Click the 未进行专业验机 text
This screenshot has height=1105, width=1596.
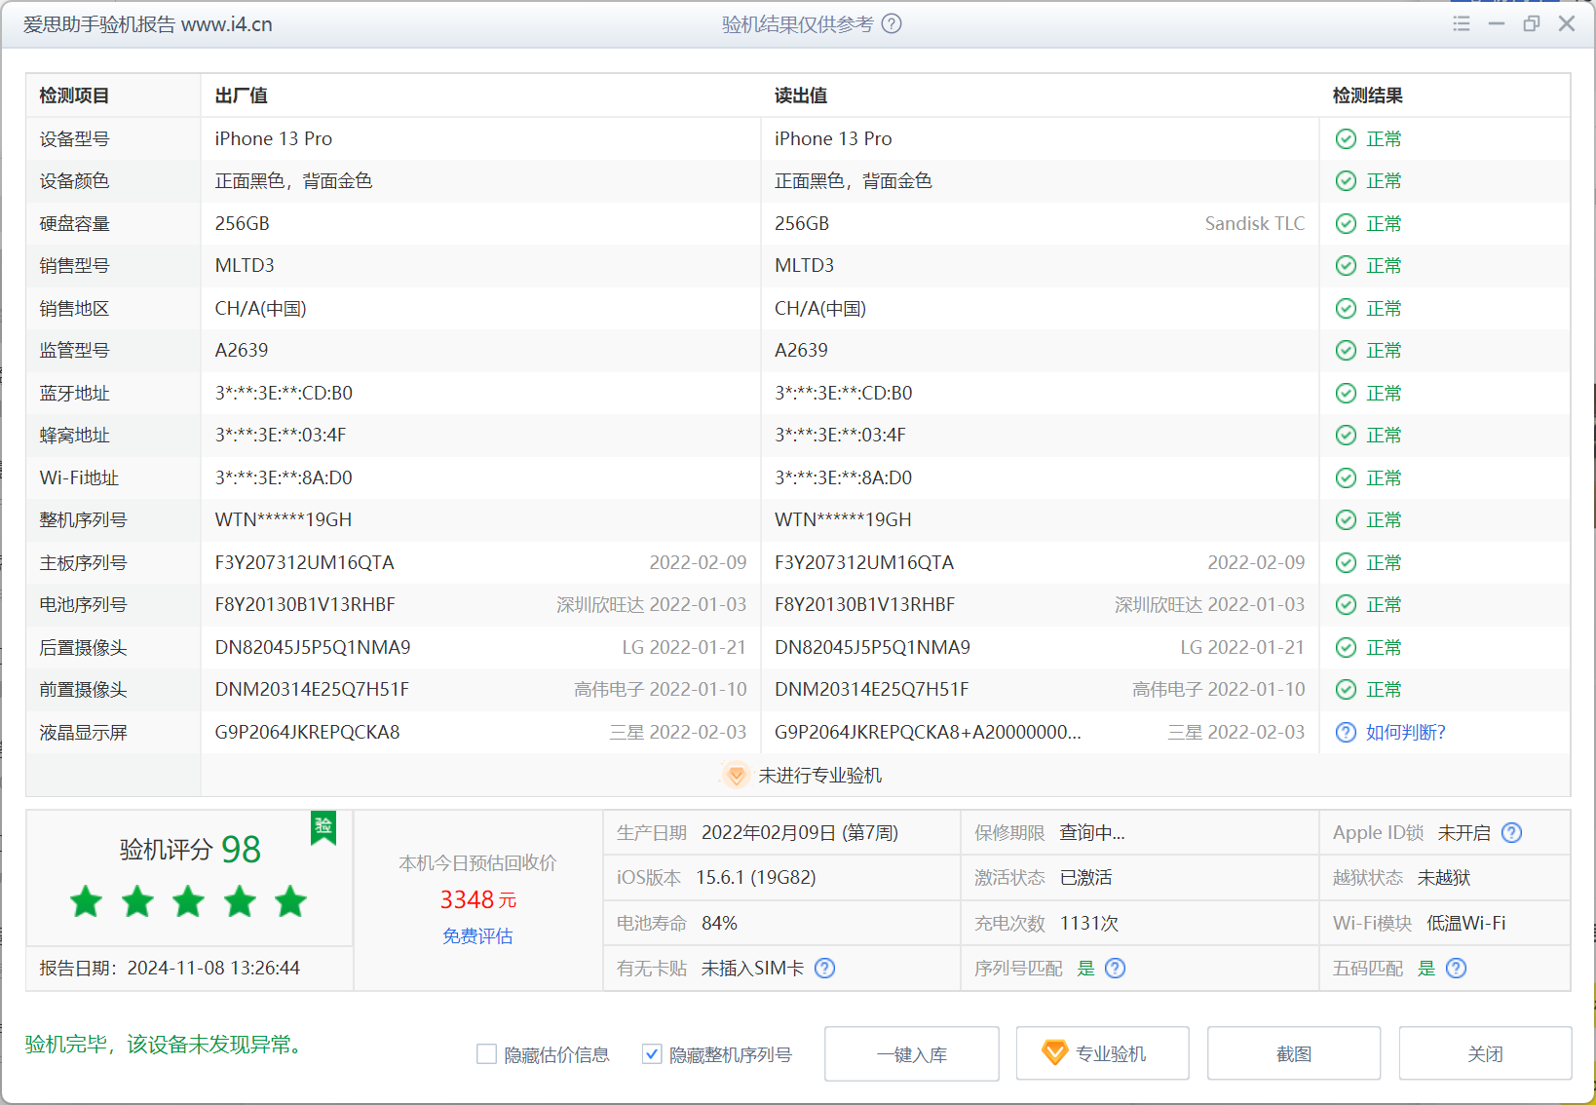coord(820,776)
